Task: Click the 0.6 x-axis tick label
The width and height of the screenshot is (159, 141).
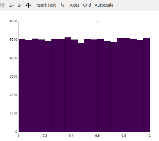Action: 97,136
